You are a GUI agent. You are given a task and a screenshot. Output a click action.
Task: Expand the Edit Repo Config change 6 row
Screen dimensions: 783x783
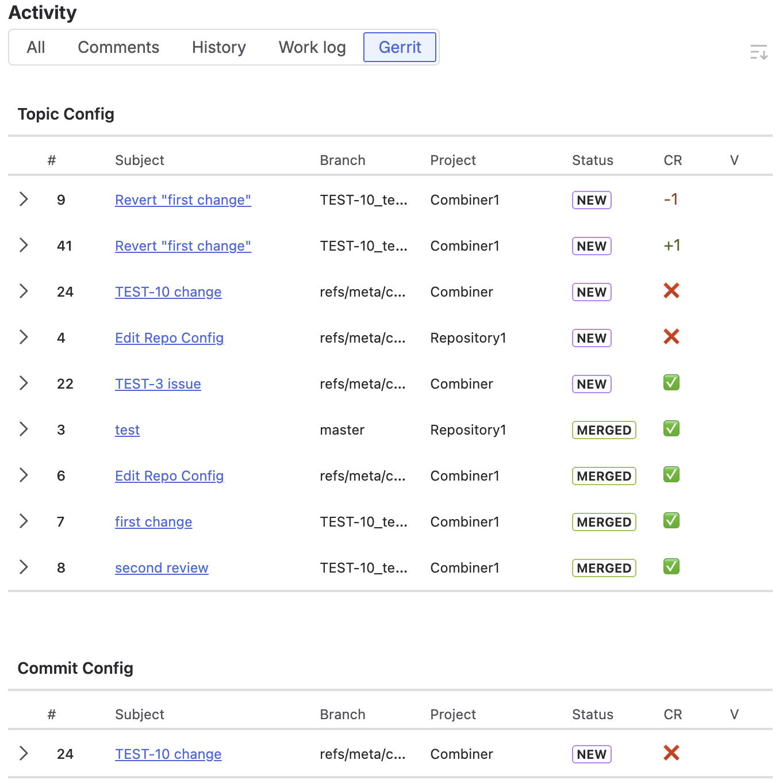tap(24, 475)
